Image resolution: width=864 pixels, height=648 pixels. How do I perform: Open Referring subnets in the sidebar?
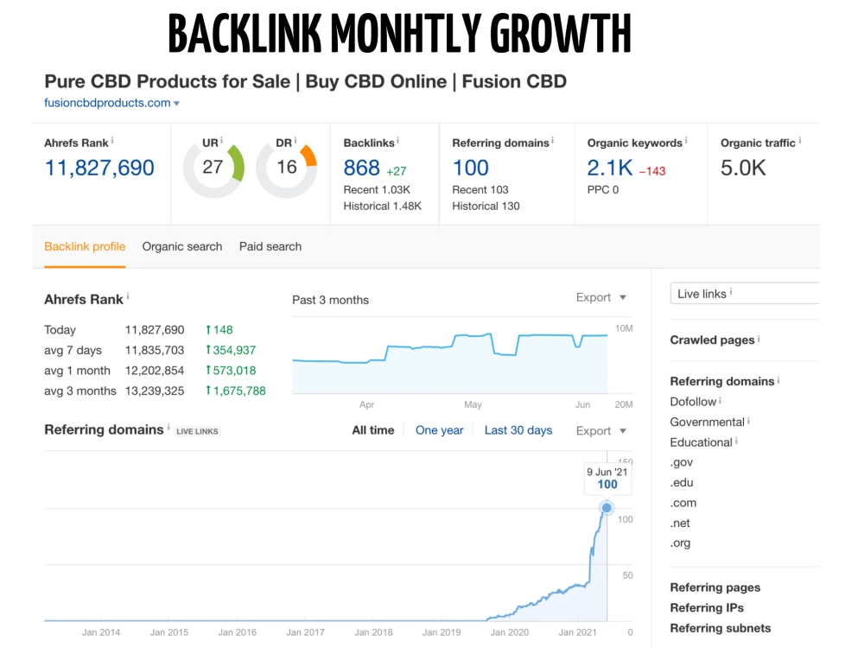[x=721, y=628]
